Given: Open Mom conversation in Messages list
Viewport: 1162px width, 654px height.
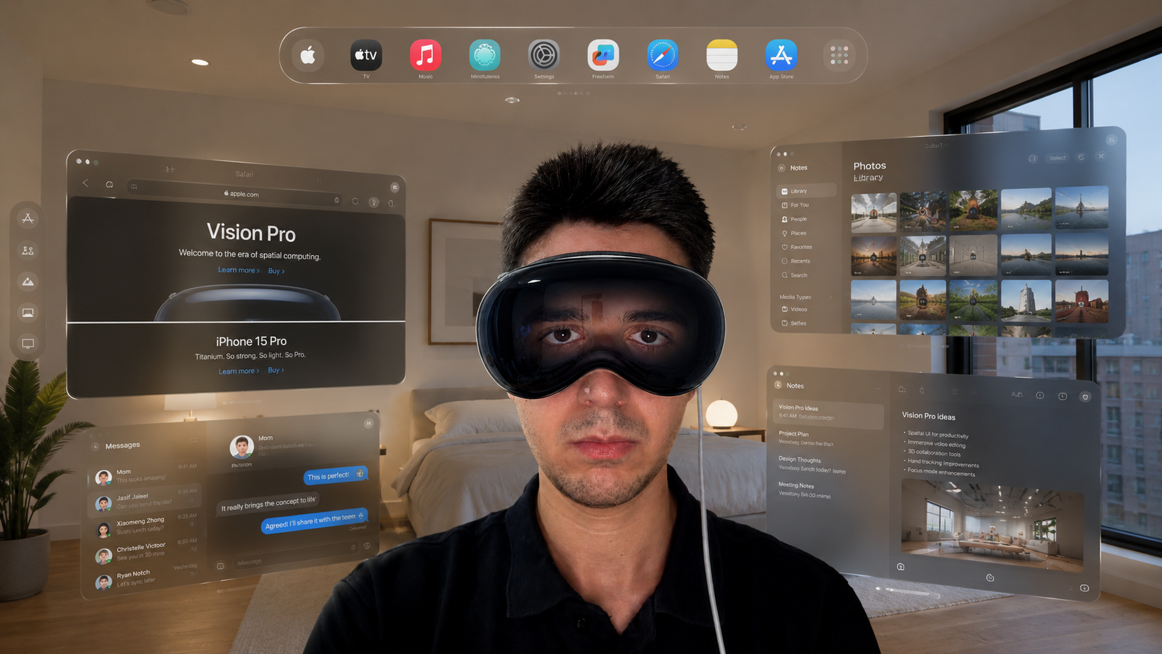Looking at the screenshot, I should coord(146,475).
